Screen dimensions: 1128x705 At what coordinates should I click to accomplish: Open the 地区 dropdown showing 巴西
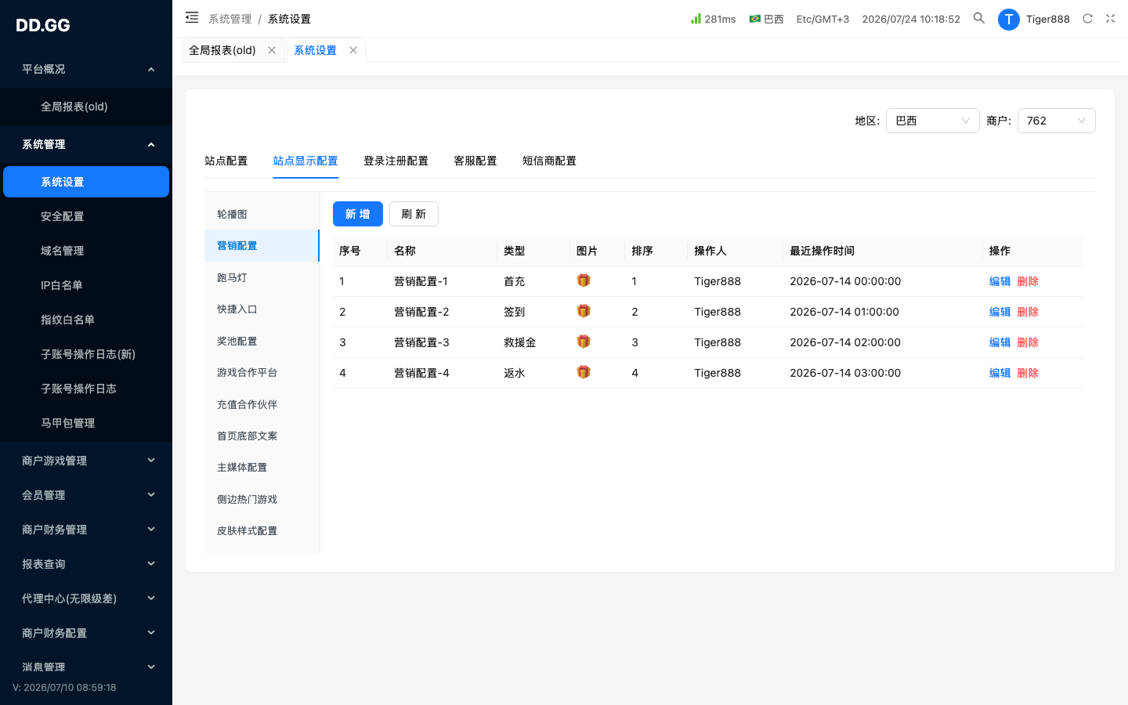932,121
